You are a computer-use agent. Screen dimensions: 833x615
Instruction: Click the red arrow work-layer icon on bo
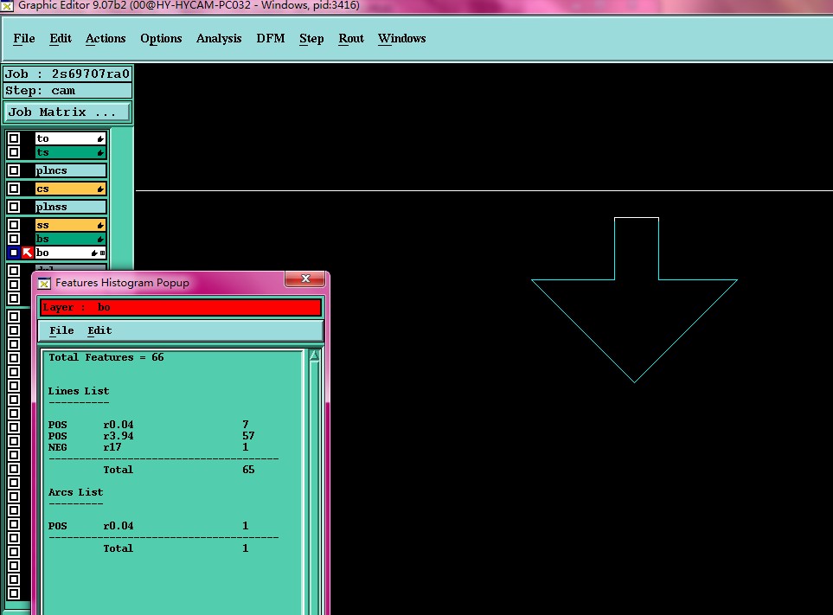click(28, 253)
